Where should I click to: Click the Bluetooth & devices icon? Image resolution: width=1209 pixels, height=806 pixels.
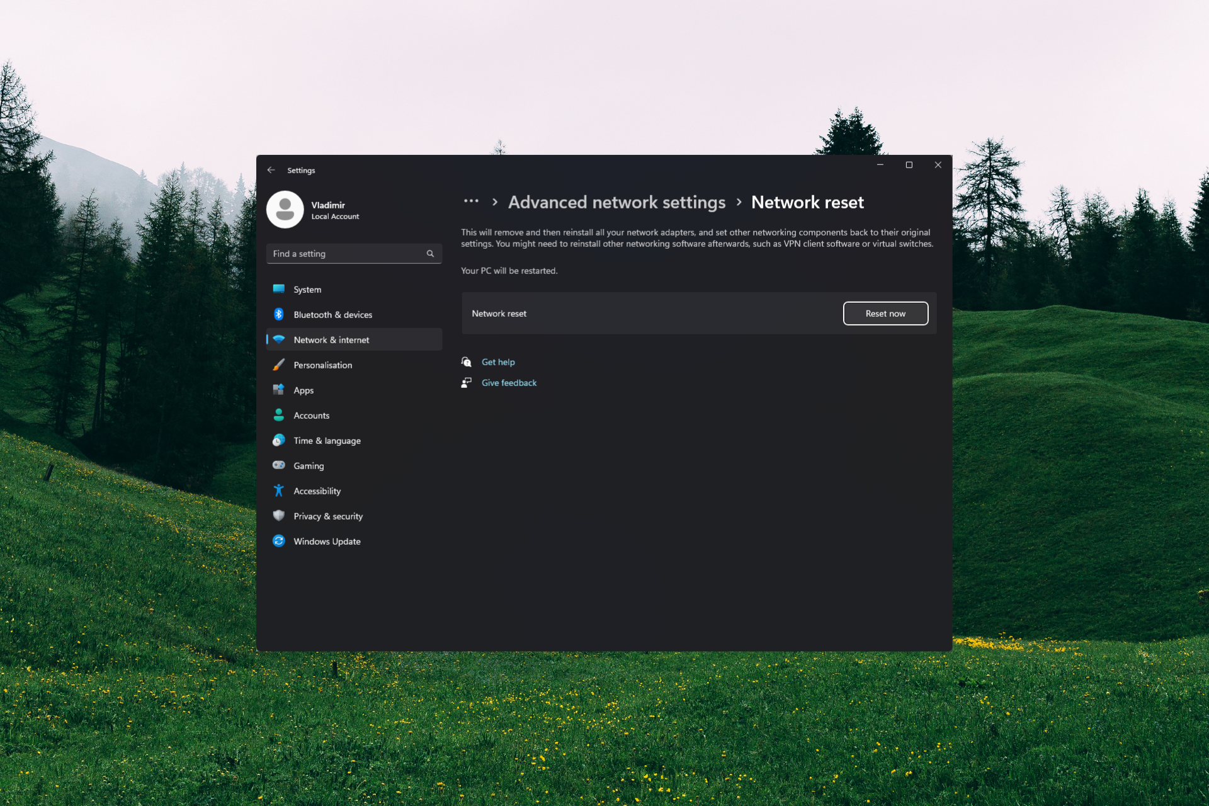tap(278, 314)
